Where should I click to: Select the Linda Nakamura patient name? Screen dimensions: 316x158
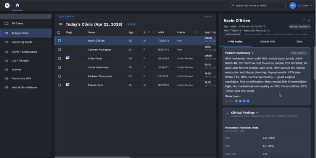coord(98,67)
